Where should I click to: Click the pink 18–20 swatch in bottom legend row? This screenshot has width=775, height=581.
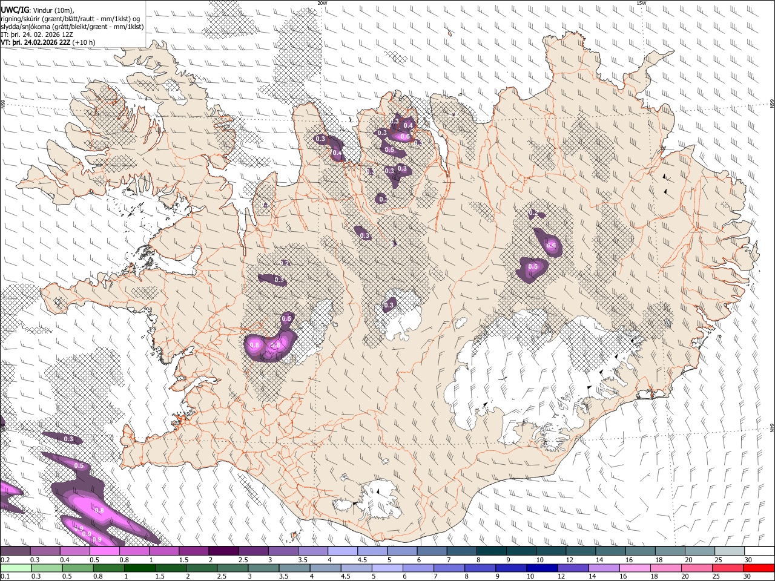(x=666, y=568)
